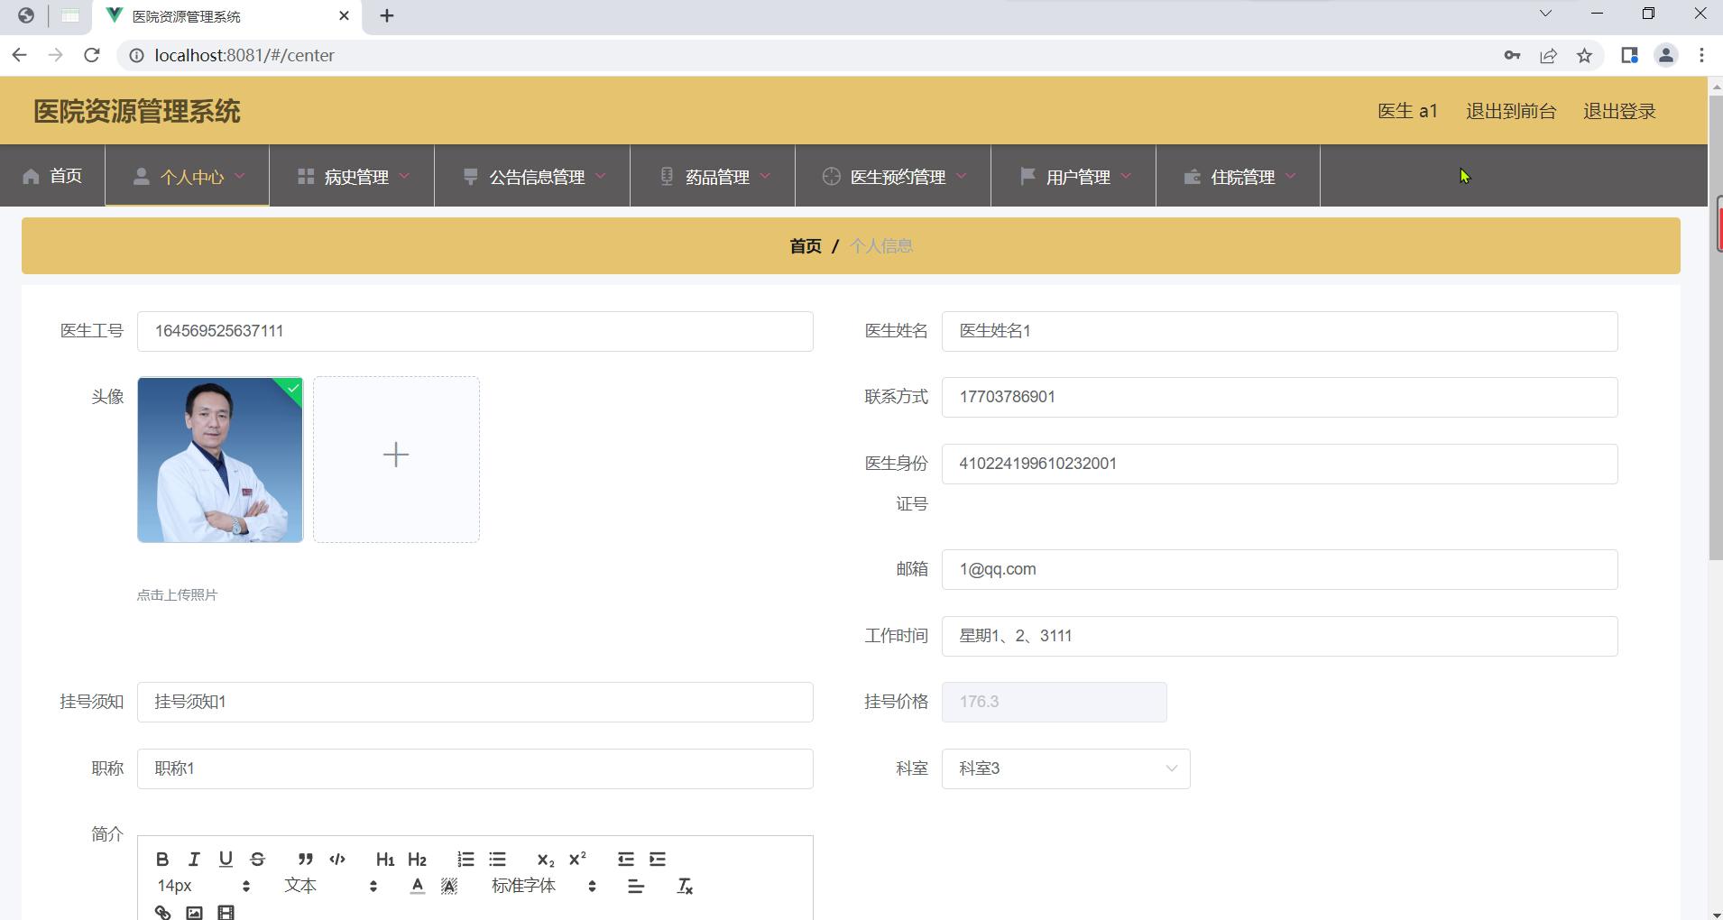Click the 退出登录 link
The height and width of the screenshot is (920, 1723).
pyautogui.click(x=1619, y=111)
